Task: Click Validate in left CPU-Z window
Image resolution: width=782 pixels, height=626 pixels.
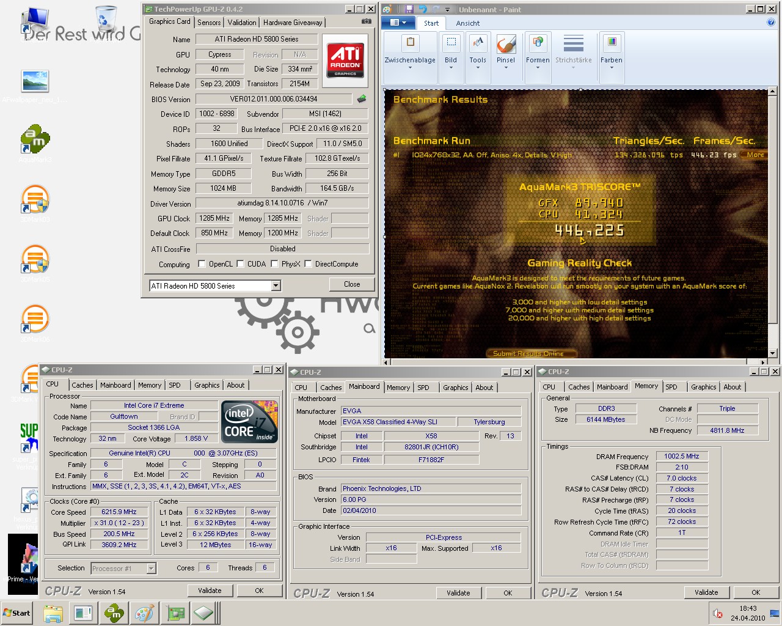Action: [x=210, y=591]
